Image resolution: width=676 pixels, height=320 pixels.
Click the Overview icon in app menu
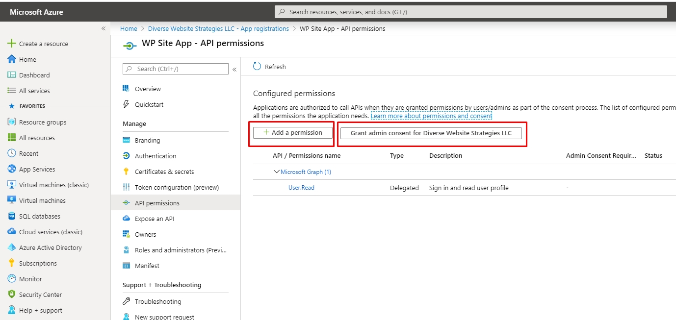tap(126, 89)
